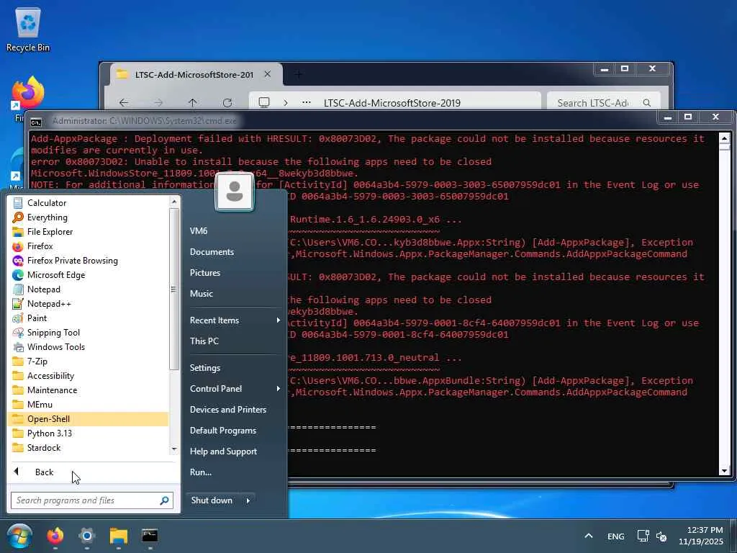Open the network status tray icon
Screen dimensions: 737x553
[x=643, y=536]
